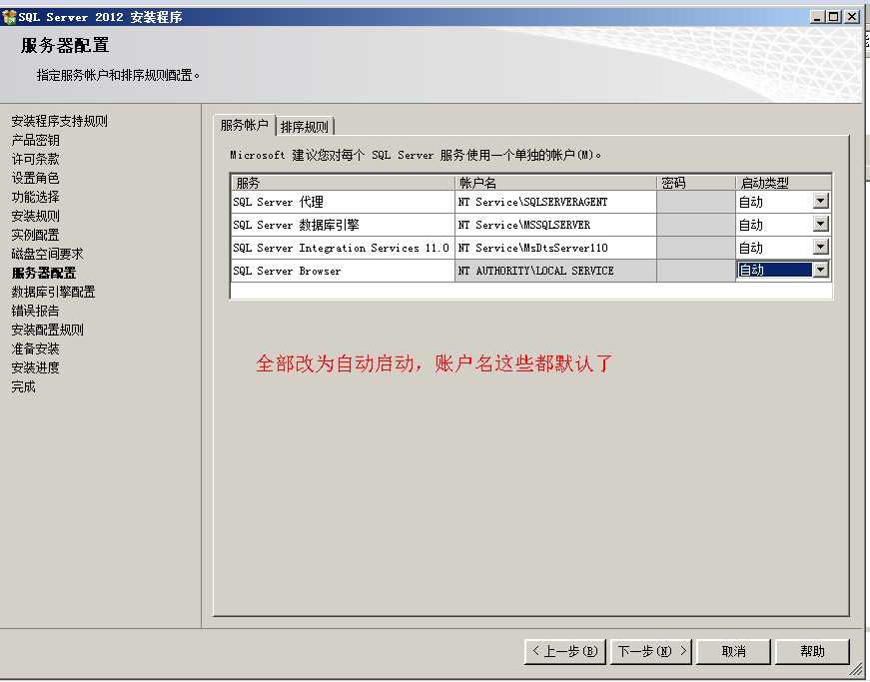Select the SQL Server 代理 service row
The image size is (870, 682).
point(343,202)
